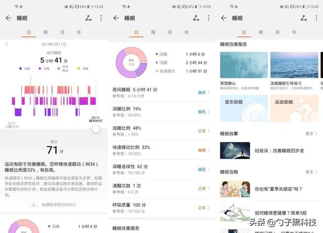Tap the back arrow on the sleep chart screen
Viewport: 323px width, 233px height.
coord(8,18)
